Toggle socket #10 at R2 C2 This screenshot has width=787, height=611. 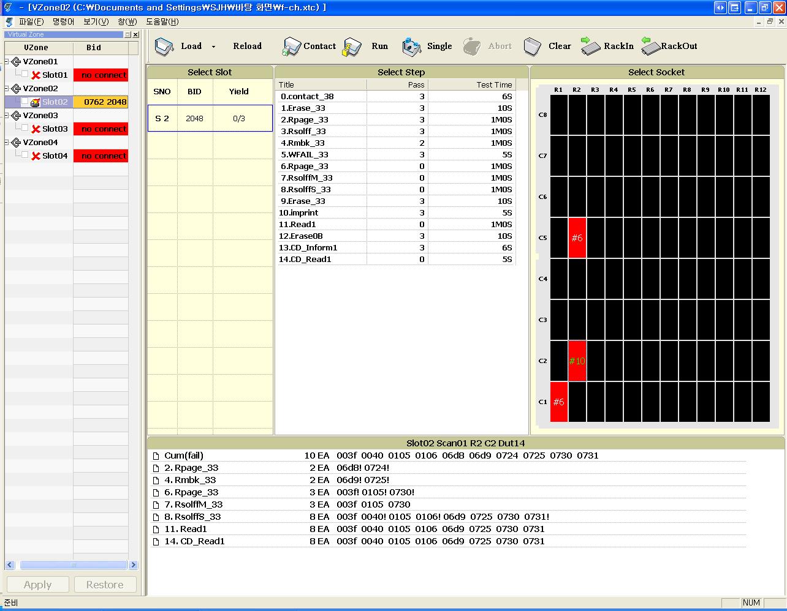click(577, 361)
